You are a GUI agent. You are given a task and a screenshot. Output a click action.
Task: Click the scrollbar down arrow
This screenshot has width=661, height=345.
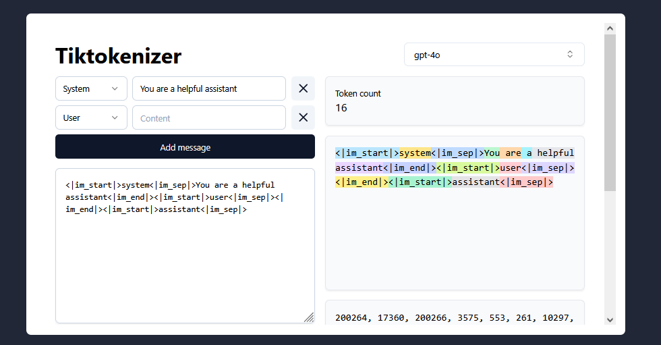pyautogui.click(x=610, y=319)
